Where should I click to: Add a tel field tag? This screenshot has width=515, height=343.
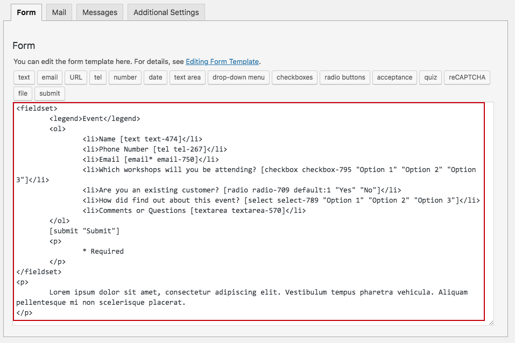[x=98, y=77]
